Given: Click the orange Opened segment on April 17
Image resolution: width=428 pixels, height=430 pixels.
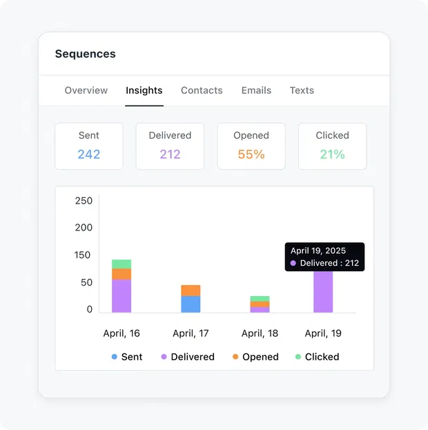Looking at the screenshot, I should pyautogui.click(x=191, y=291).
